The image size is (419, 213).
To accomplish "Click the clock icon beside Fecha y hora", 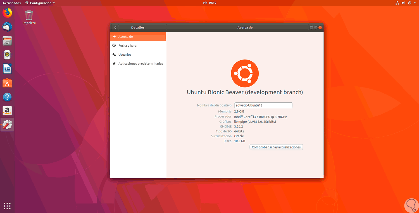I will 114,46.
